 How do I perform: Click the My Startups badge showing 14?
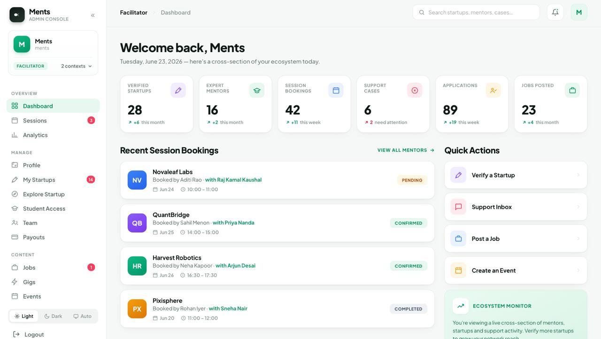pyautogui.click(x=91, y=179)
